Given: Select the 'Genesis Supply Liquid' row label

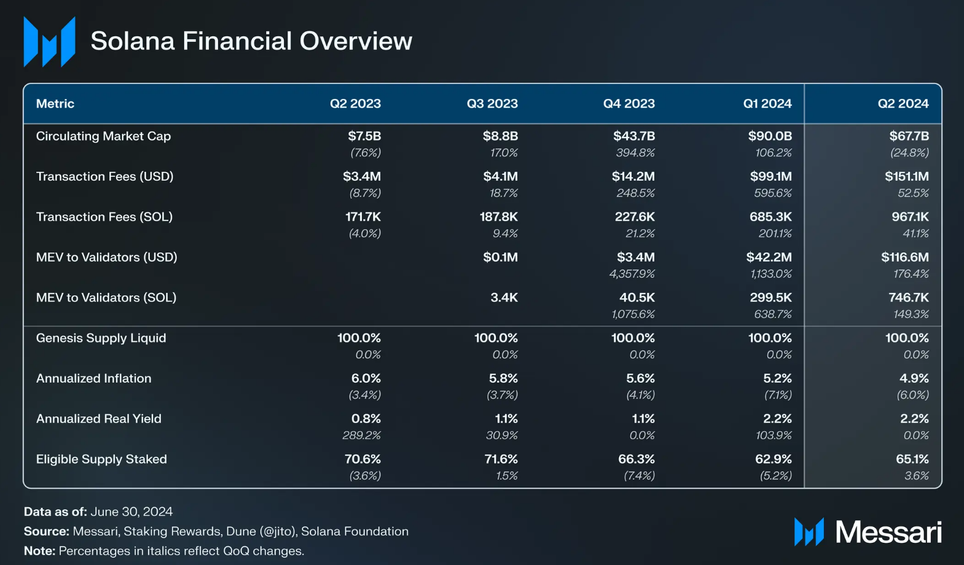Looking at the screenshot, I should [101, 338].
